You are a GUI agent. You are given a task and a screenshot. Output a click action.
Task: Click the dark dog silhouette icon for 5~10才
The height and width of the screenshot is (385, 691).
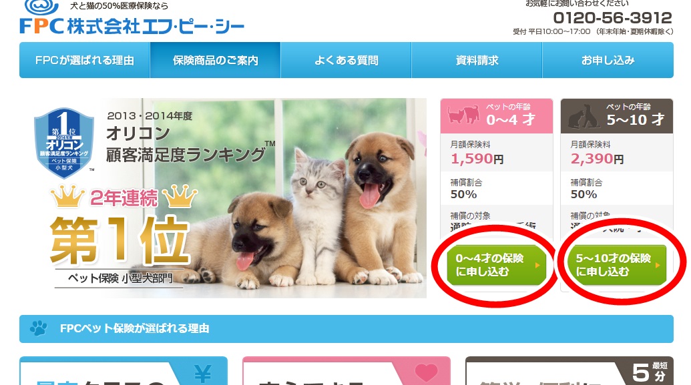pos(584,116)
